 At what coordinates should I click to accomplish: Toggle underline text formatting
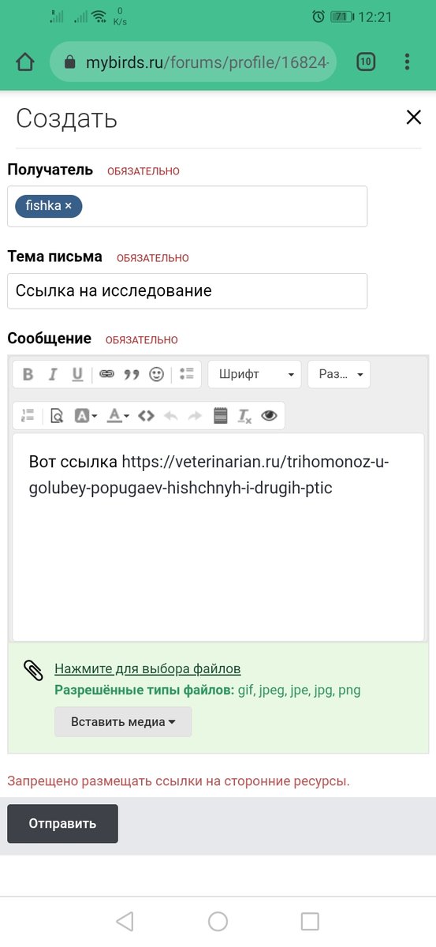click(77, 374)
